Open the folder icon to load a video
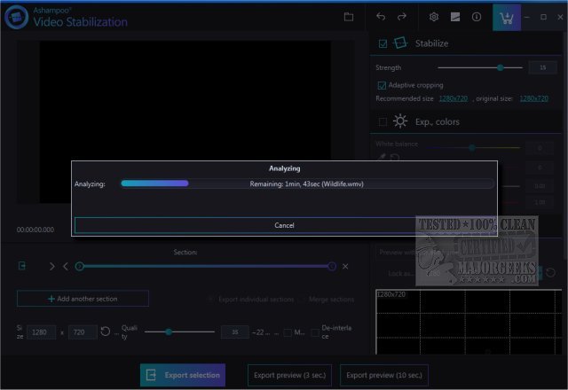The width and height of the screenshot is (568, 390). [x=349, y=17]
